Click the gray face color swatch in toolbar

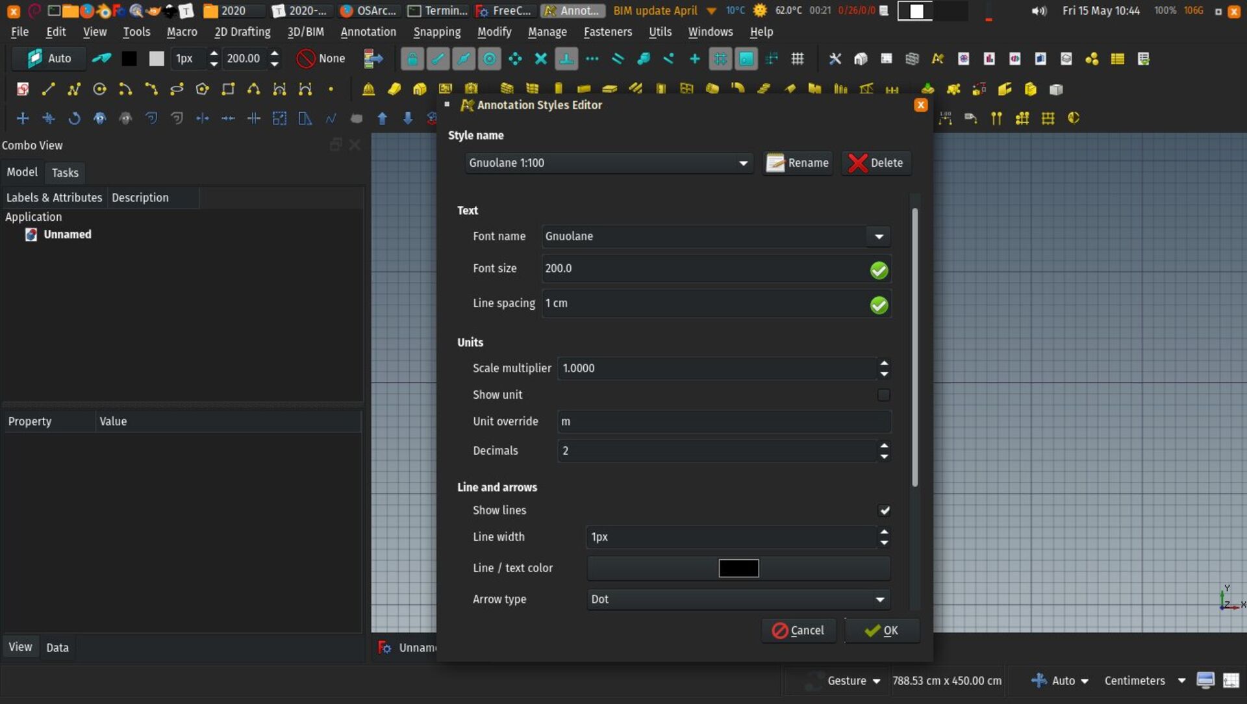[157, 58]
